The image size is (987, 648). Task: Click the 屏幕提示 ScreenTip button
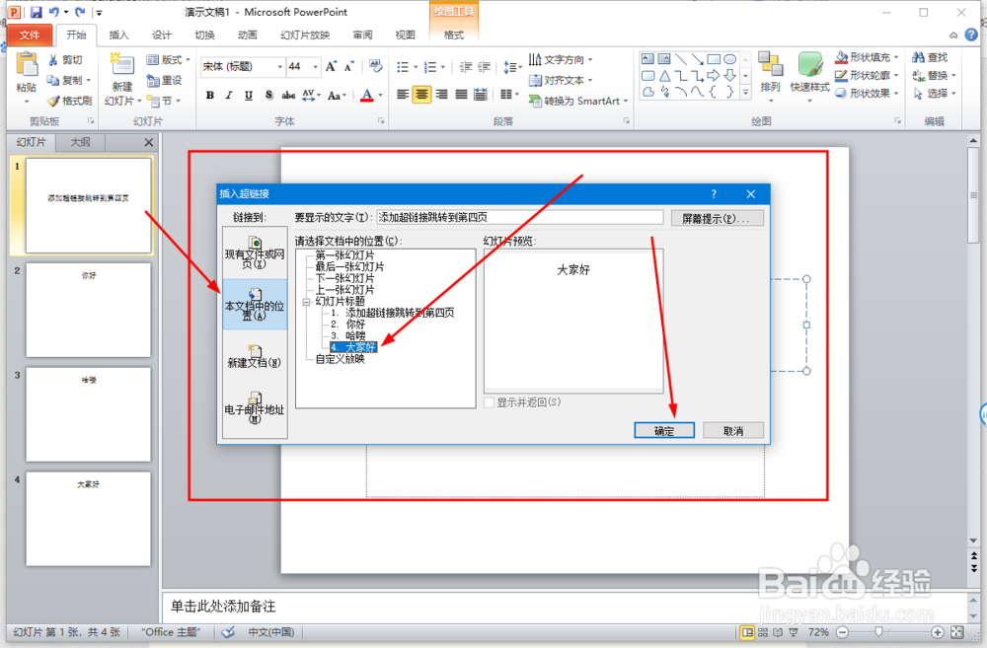click(x=717, y=218)
